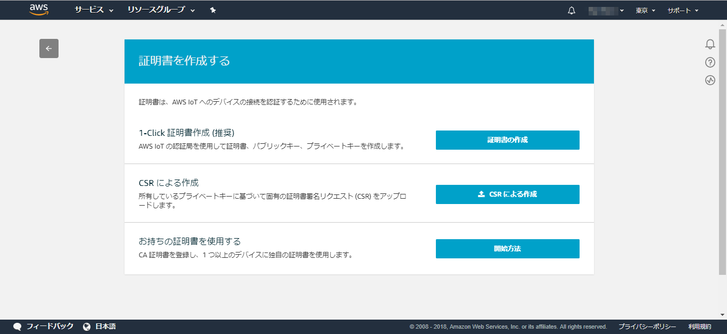The image size is (727, 334).
Task: Open the help question mark icon
Action: click(x=710, y=62)
